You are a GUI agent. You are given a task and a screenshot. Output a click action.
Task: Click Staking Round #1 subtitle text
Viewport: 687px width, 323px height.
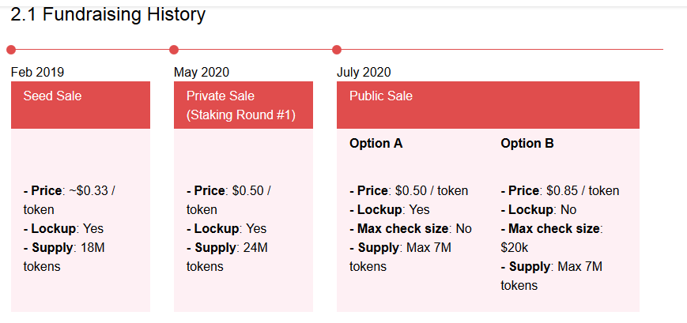241,115
